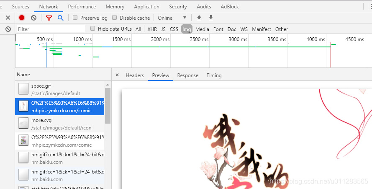
Task: Filter requests by JS
Action: point(163,29)
